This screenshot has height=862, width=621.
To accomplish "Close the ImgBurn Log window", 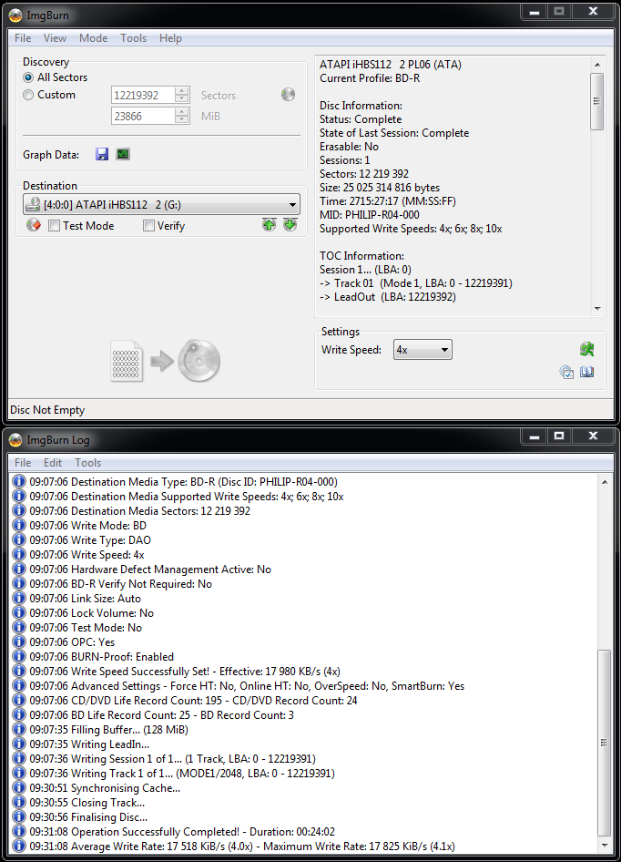I will coord(593,436).
